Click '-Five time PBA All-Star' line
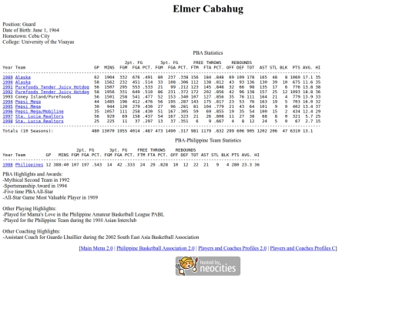The height and width of the screenshot is (312, 416). point(28,192)
